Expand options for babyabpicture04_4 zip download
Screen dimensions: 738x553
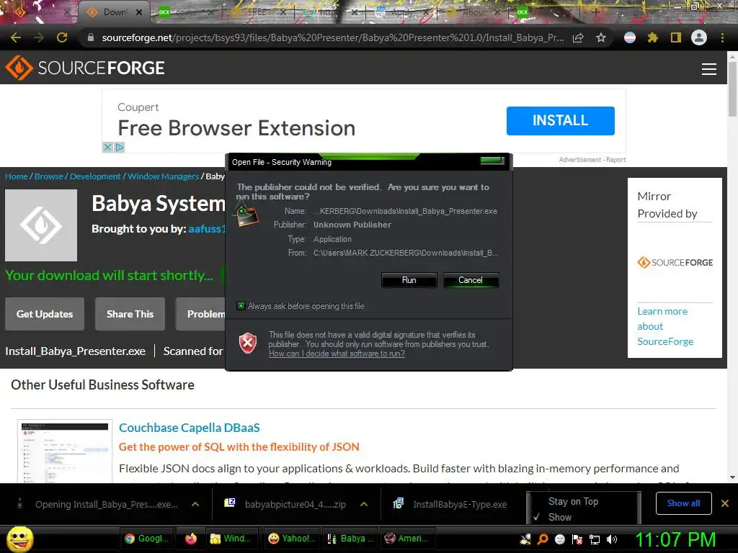point(364,504)
